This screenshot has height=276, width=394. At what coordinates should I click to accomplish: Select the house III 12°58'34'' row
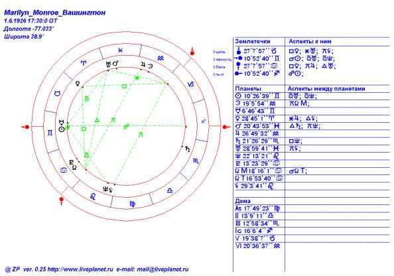coord(257,224)
